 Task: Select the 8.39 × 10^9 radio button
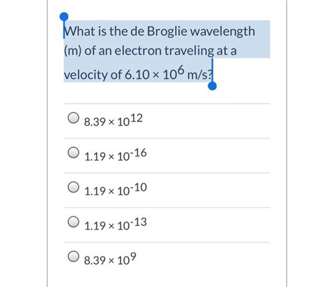coord(74,256)
